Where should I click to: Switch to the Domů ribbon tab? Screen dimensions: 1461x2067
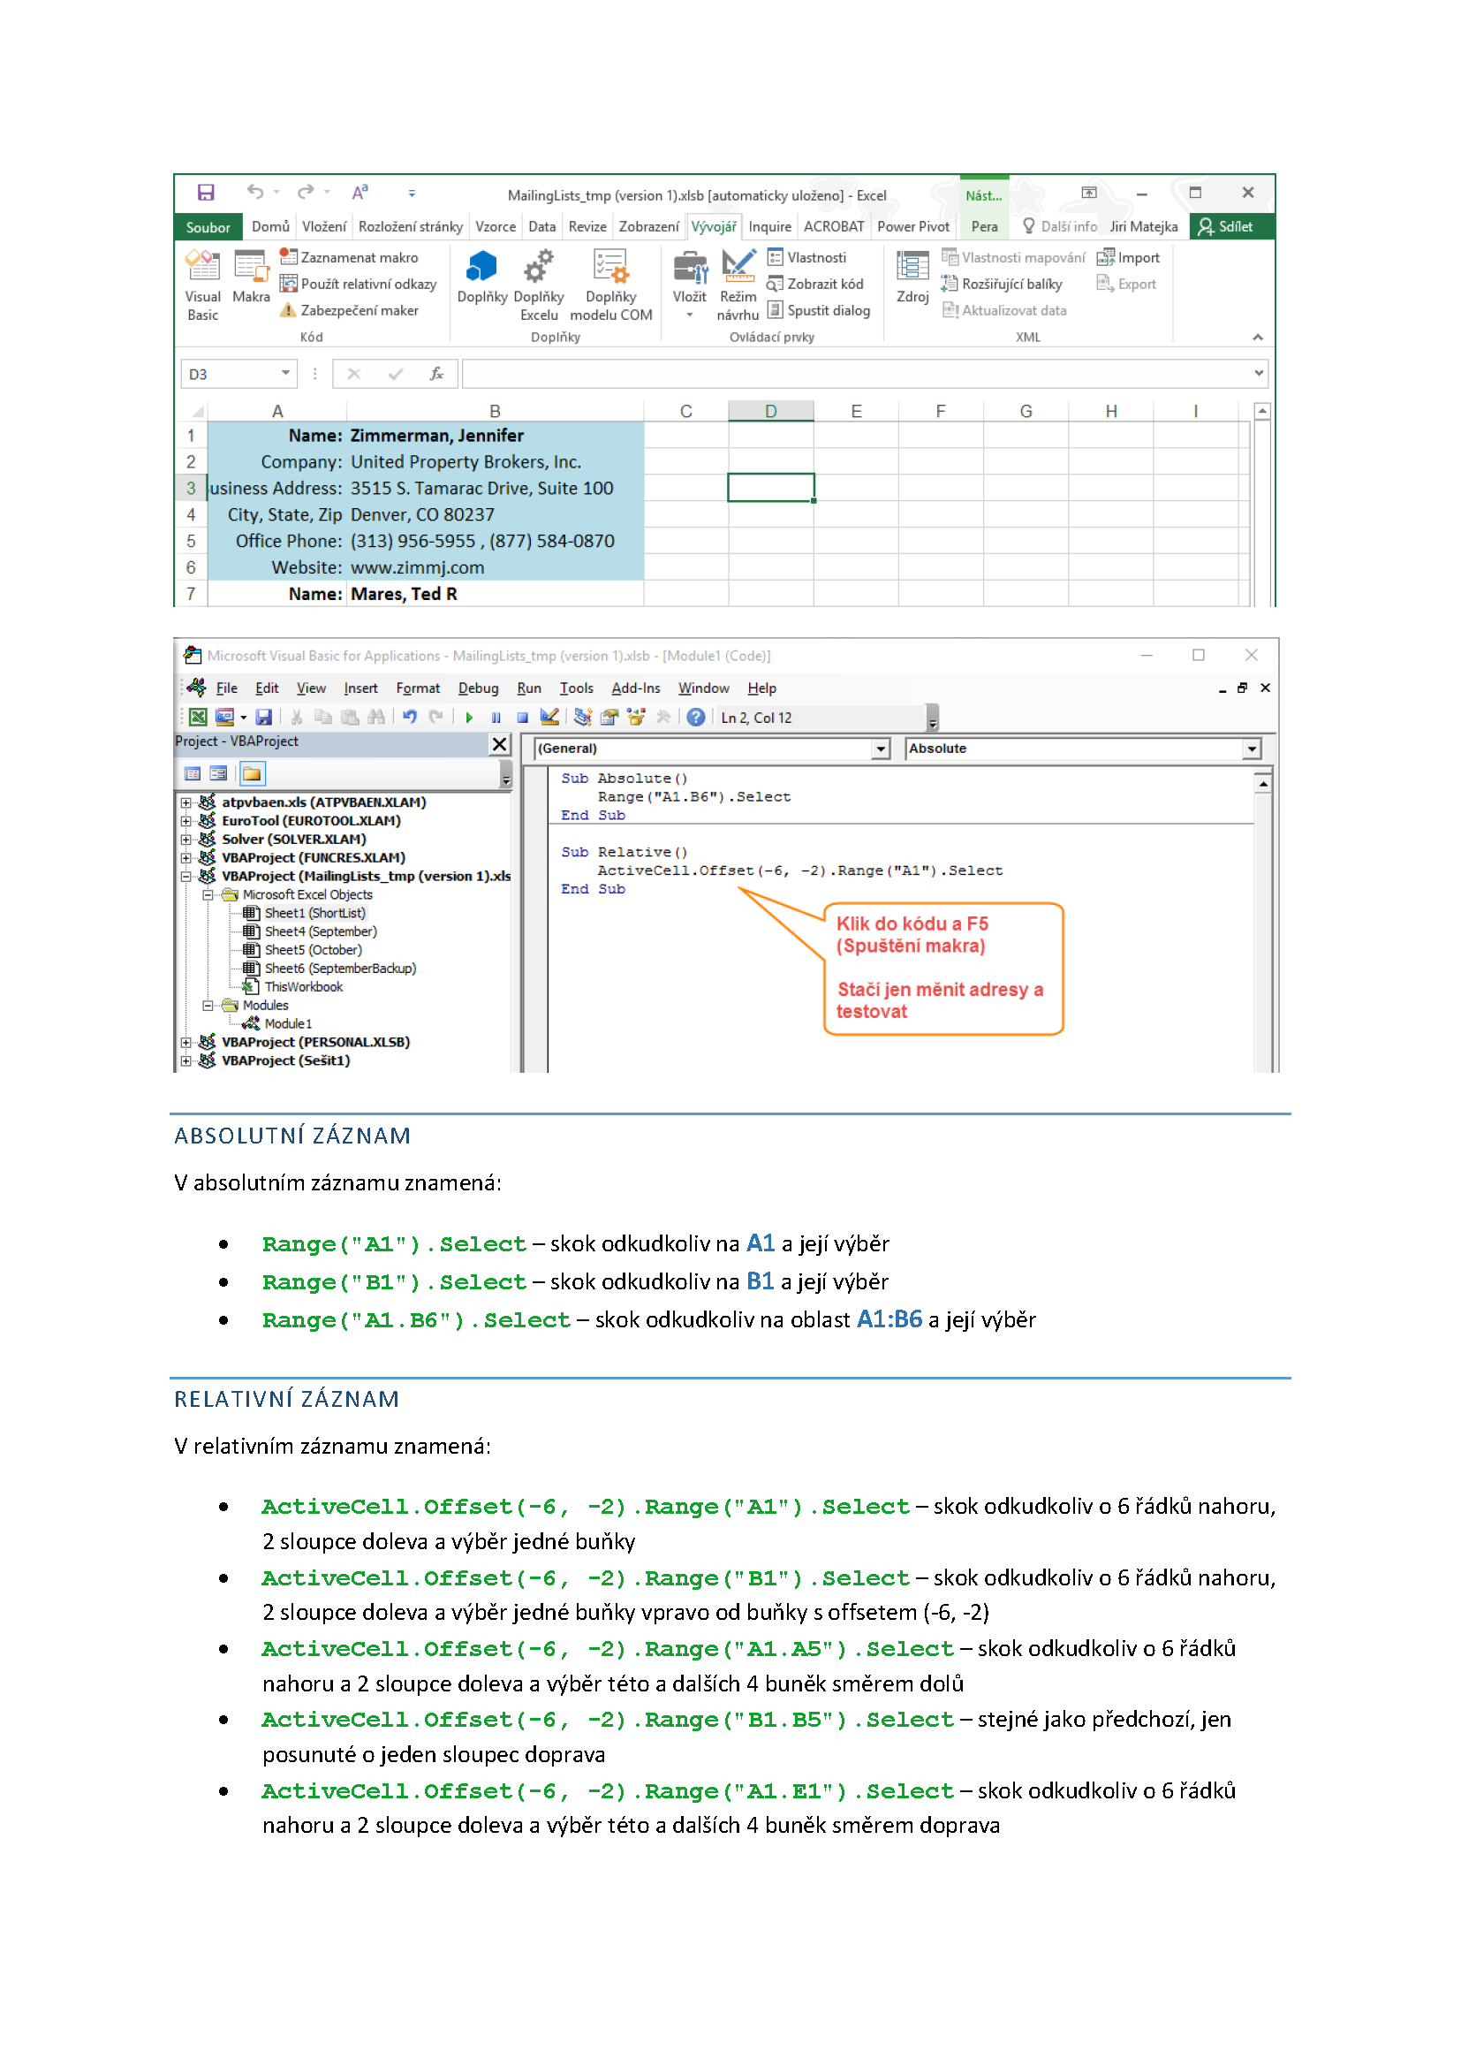(x=271, y=227)
